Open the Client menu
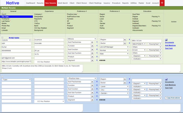This screenshot has width=183, height=113. 72,3
